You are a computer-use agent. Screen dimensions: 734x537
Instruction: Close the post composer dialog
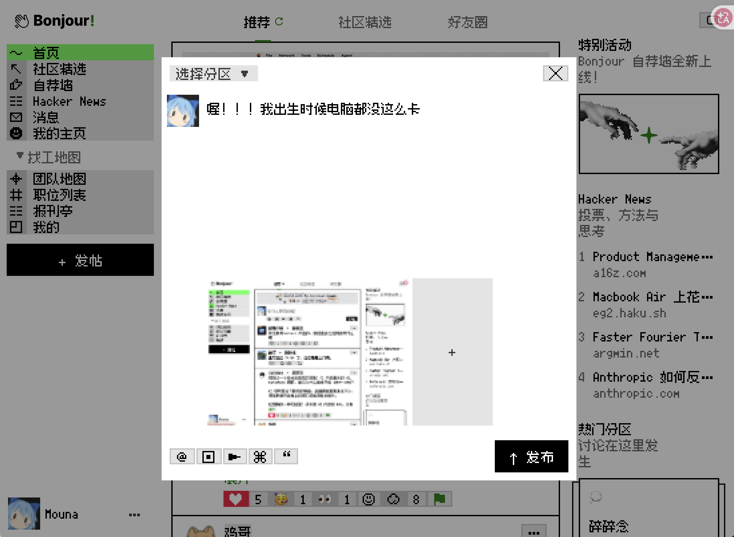pyautogui.click(x=555, y=73)
